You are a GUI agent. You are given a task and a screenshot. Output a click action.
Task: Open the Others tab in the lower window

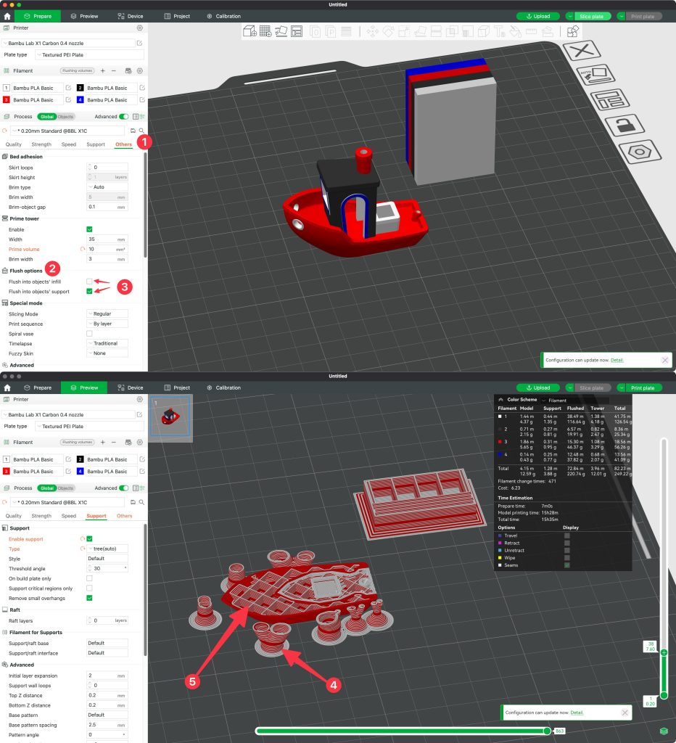click(x=124, y=516)
